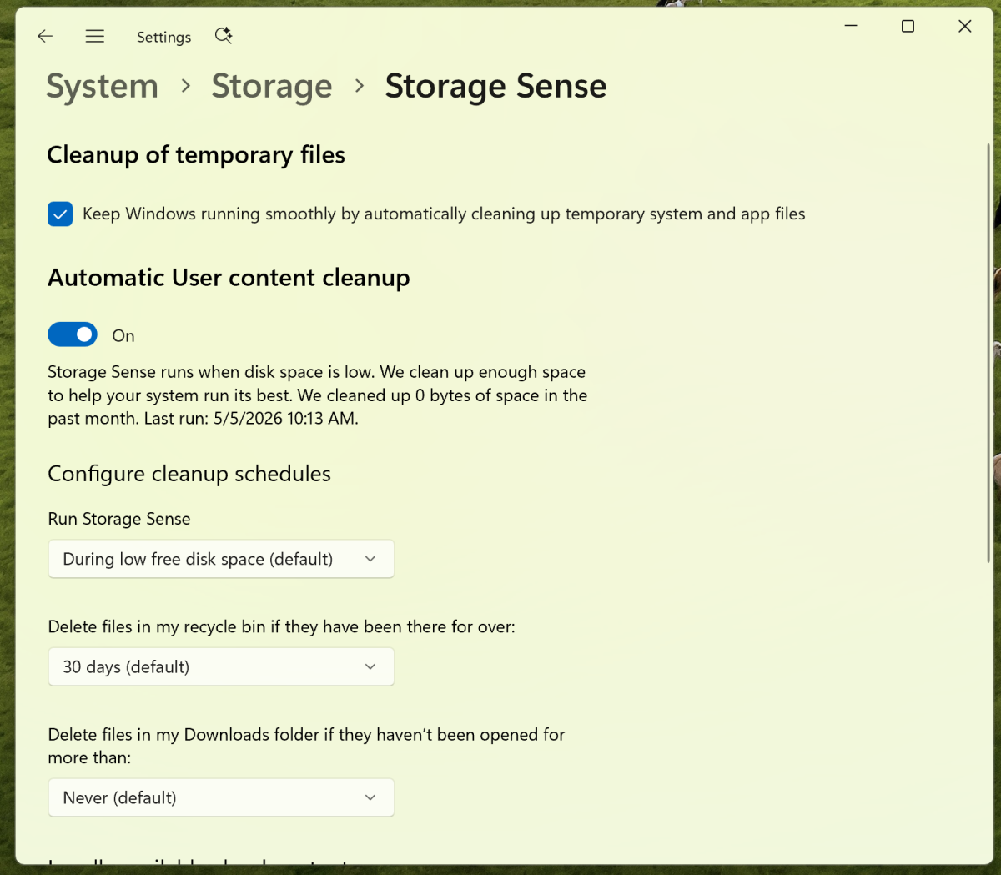Click the Run Storage Sense label
This screenshot has width=1001, height=875.
(119, 519)
